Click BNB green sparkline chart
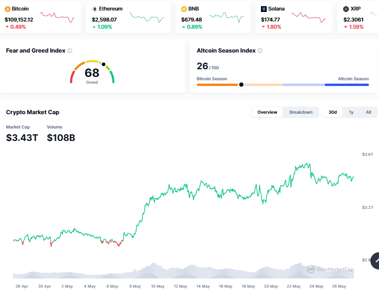379x290 pixels. pos(227,17)
